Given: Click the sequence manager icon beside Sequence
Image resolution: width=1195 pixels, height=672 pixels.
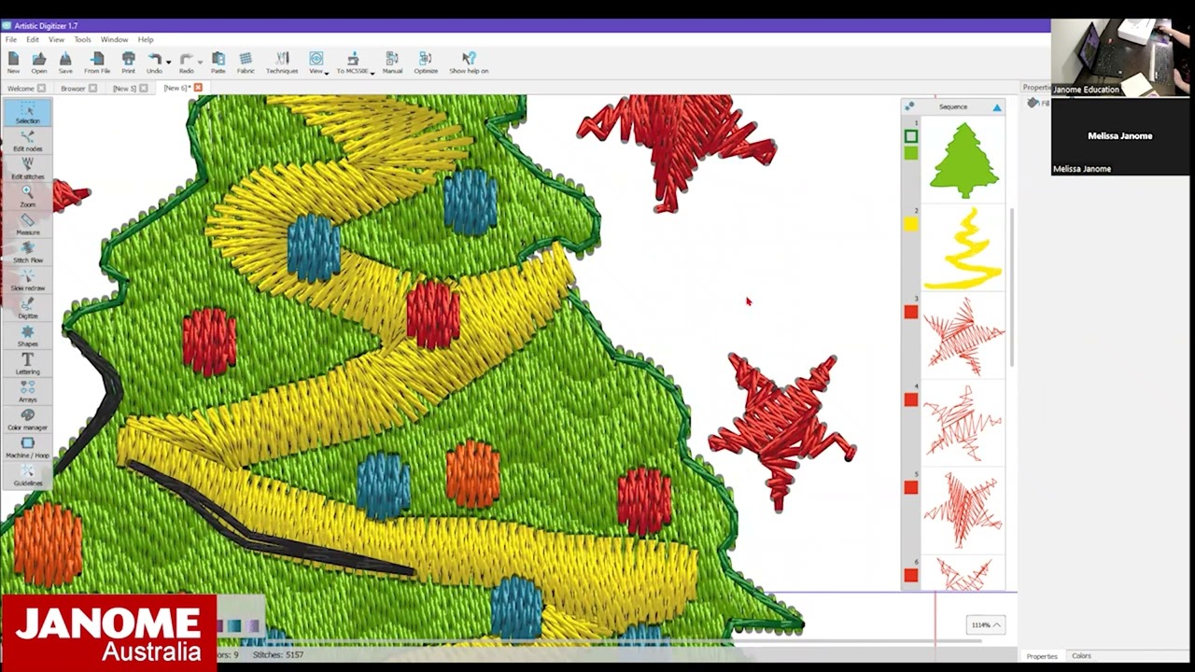Looking at the screenshot, I should pos(909,106).
